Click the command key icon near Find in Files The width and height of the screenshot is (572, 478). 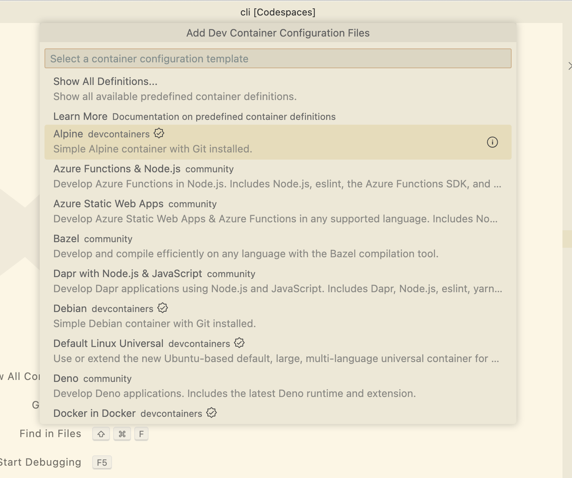[x=122, y=434]
